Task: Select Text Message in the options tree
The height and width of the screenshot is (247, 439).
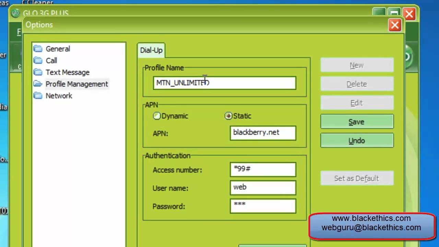Action: point(68,72)
